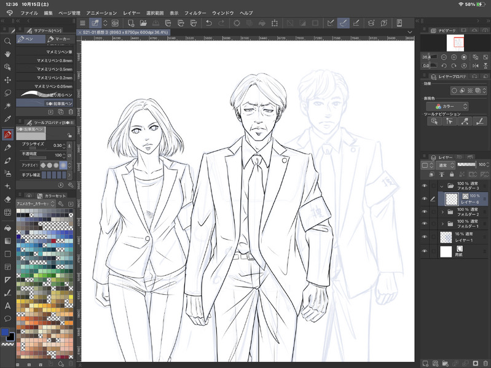The image size is (491, 368).
Task: Toggle visibility of フォルダー3 folder
Action: (x=425, y=184)
